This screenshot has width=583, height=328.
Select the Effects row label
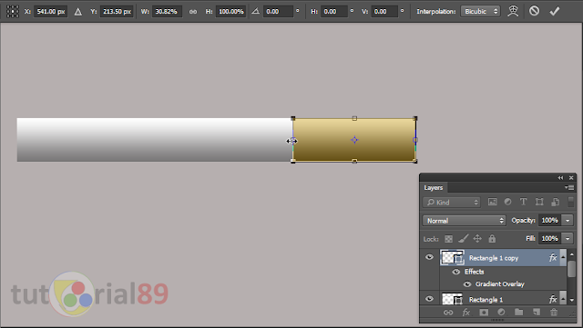point(474,272)
